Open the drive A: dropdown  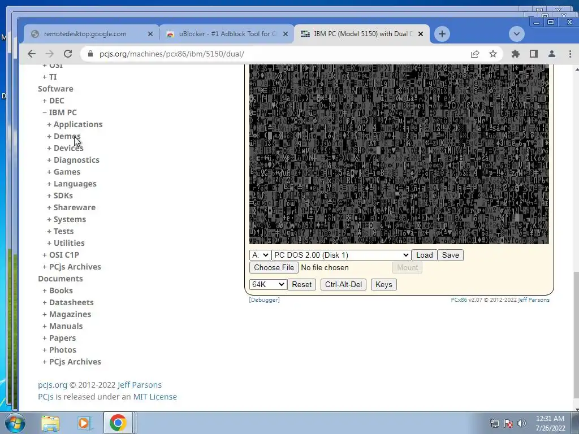[260, 255]
